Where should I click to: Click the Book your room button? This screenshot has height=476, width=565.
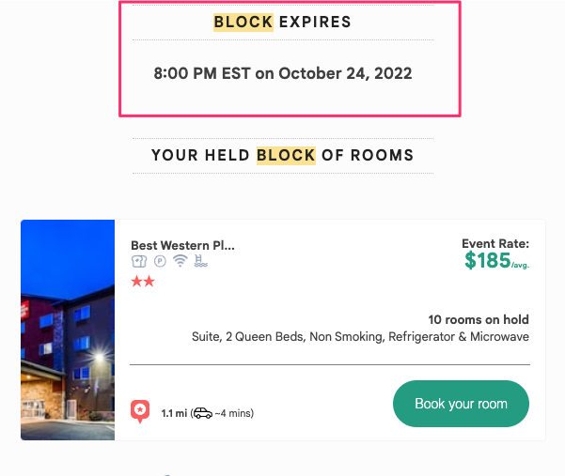click(461, 404)
